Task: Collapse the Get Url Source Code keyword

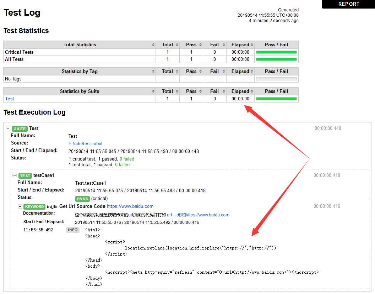Action: [x=20, y=206]
